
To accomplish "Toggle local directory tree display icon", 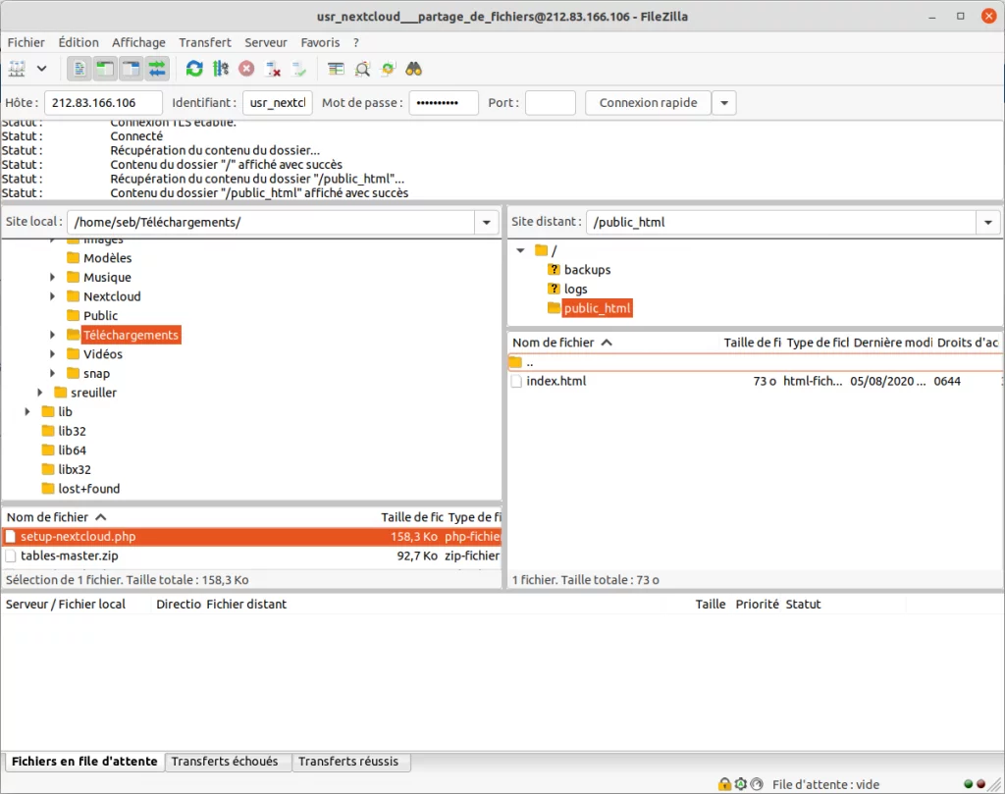I will (x=105, y=69).
